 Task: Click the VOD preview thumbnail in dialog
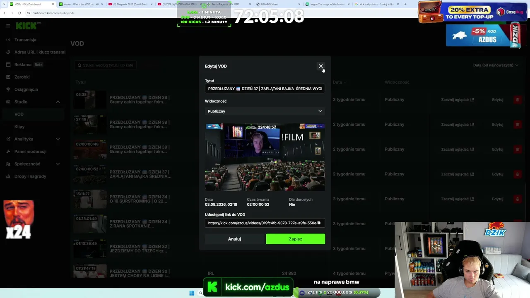(265, 157)
